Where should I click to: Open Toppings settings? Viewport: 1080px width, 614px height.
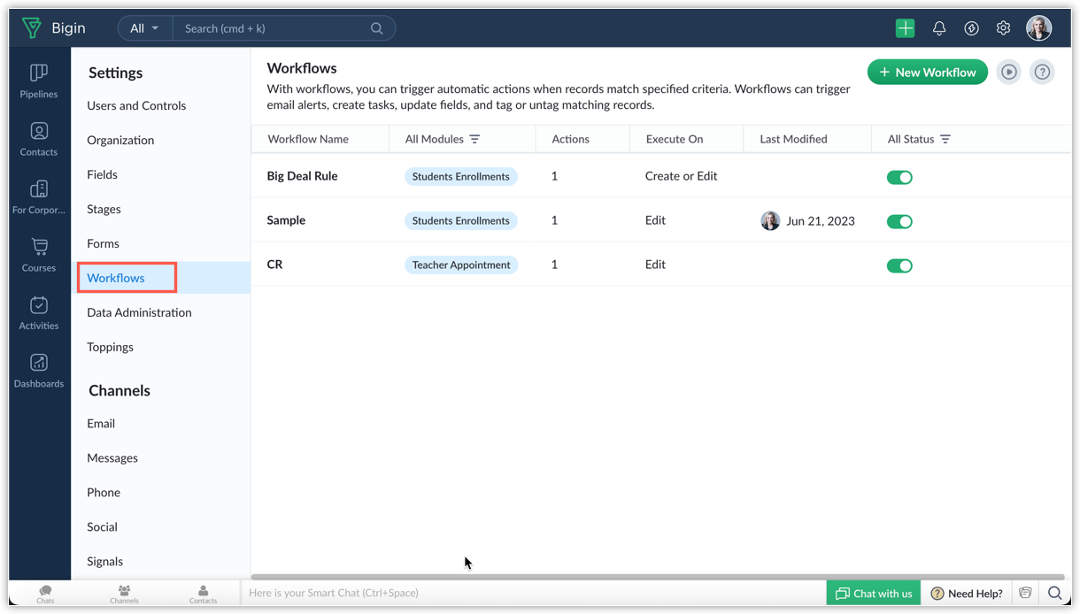[x=110, y=347]
